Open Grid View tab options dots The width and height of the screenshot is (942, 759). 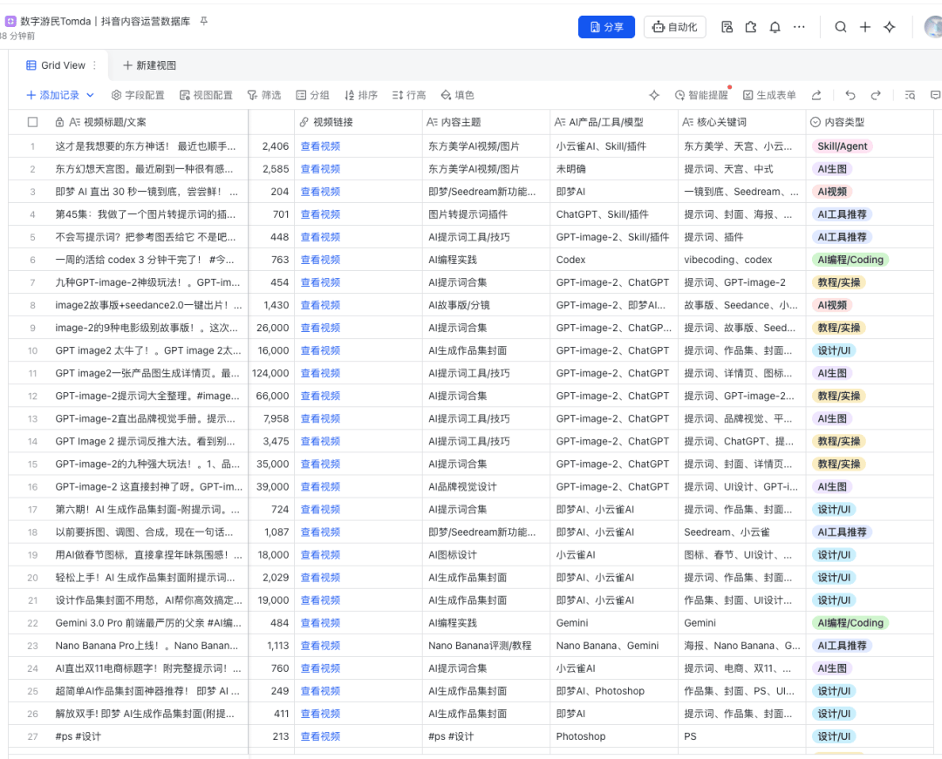(94, 65)
